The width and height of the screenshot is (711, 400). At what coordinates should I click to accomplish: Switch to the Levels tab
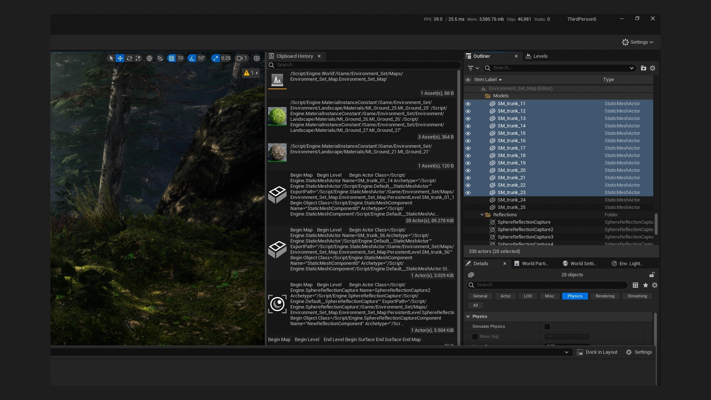click(x=536, y=56)
